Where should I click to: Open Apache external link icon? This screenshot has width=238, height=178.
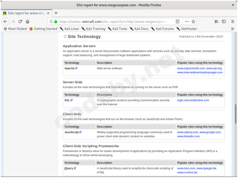coord(76,68)
